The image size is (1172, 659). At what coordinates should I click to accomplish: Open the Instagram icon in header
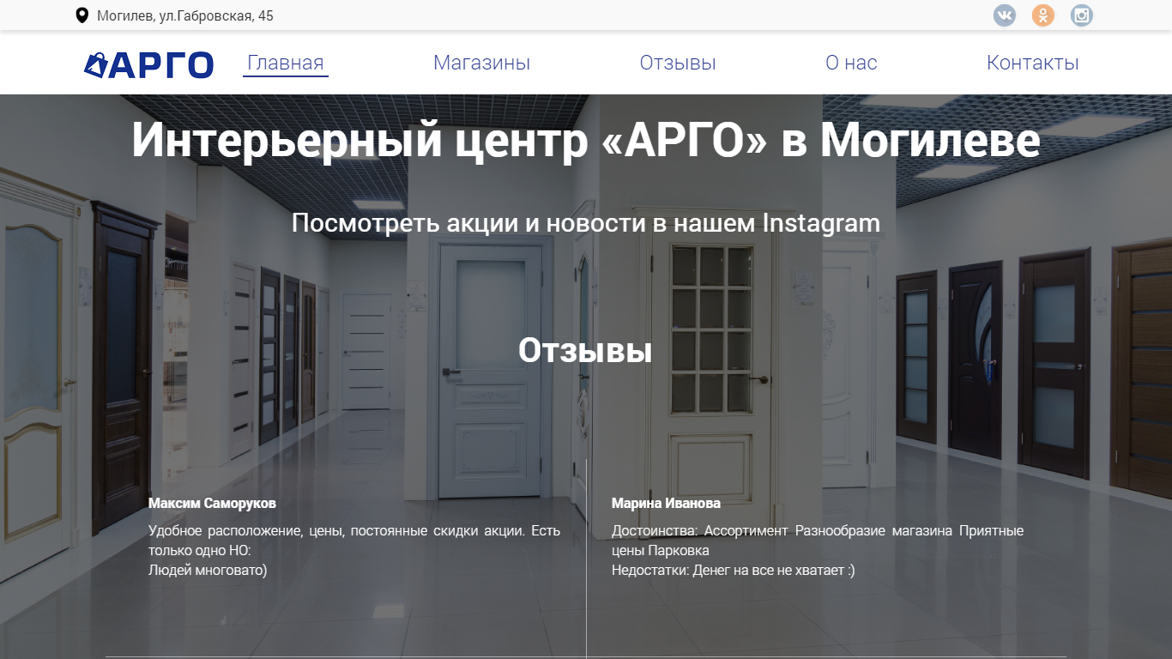pyautogui.click(x=1082, y=15)
